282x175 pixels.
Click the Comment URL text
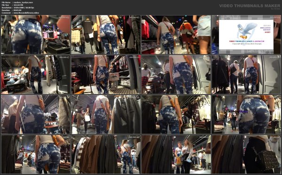pyautogui.click(x=26, y=13)
